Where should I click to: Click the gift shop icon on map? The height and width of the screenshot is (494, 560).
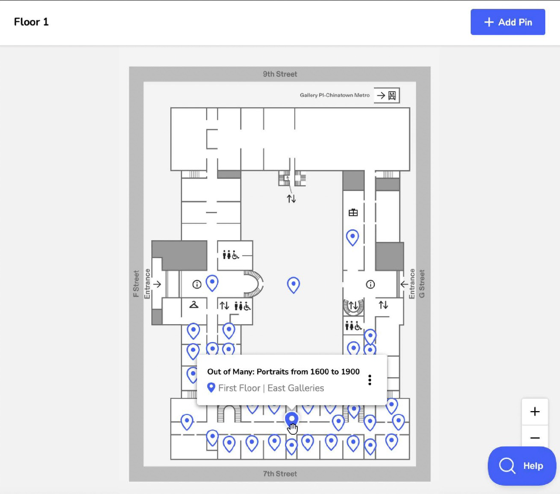pos(353,213)
